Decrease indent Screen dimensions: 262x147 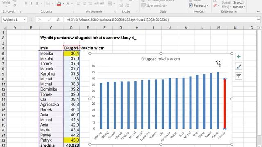click(x=96, y=4)
